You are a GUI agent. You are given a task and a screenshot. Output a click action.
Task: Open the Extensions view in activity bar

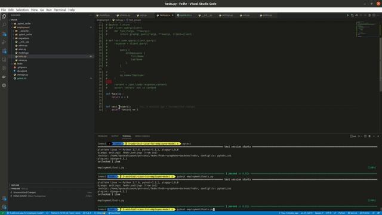click(x=4, y=51)
